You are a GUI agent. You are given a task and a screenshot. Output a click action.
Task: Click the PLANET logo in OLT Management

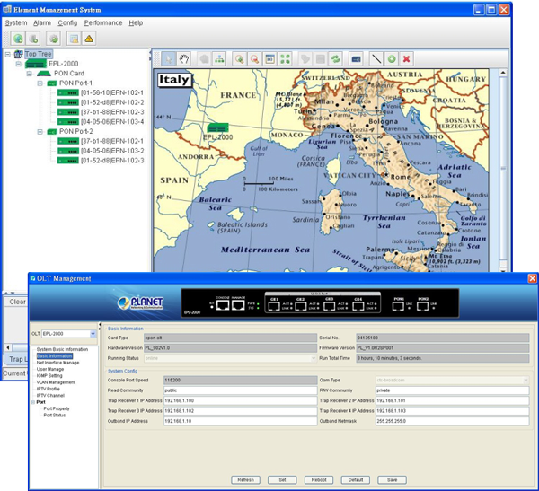click(140, 303)
